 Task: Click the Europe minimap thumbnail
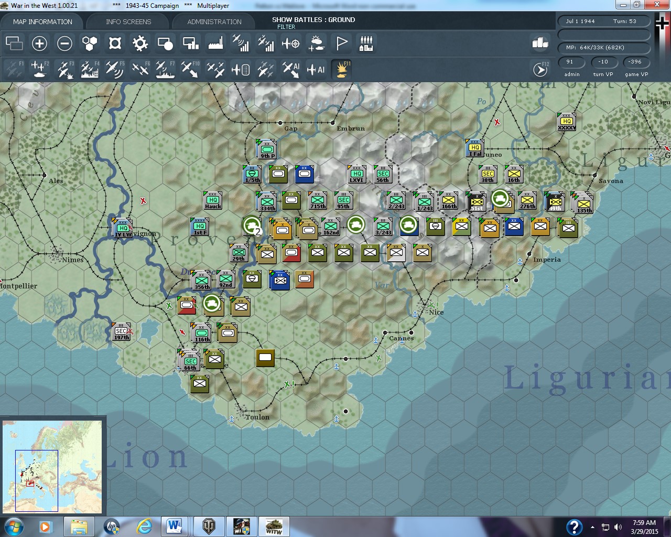click(x=52, y=468)
